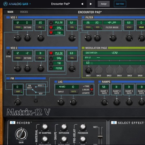The height and width of the screenshot is (145, 145).
Task: Click the RAMP 2 RATE knob
Action: (x=117, y=102)
